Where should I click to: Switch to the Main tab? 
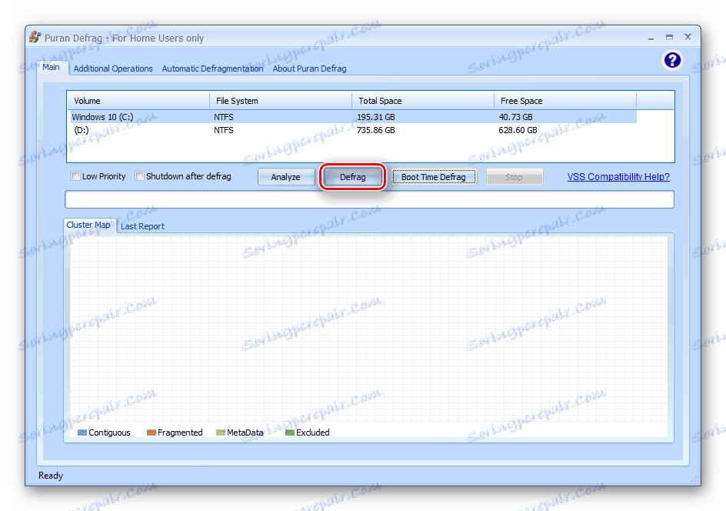click(51, 68)
